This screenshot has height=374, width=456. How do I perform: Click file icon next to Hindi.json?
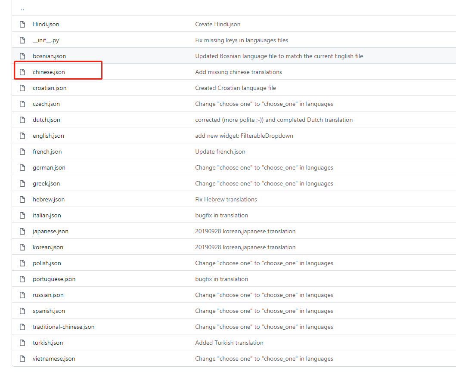(x=22, y=24)
